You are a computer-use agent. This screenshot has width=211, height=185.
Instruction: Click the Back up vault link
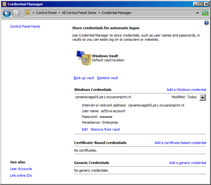point(84,78)
